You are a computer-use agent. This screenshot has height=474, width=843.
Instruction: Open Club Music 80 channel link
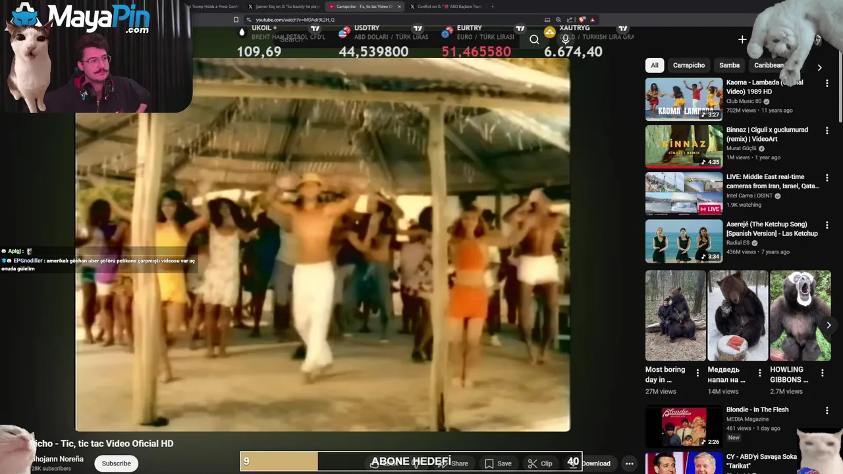click(x=744, y=101)
